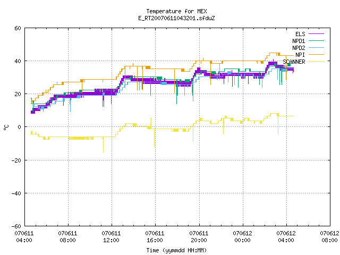The height and width of the screenshot is (255, 340).
Task: Click the blue NPD2 legend line sample
Action: tap(317, 47)
